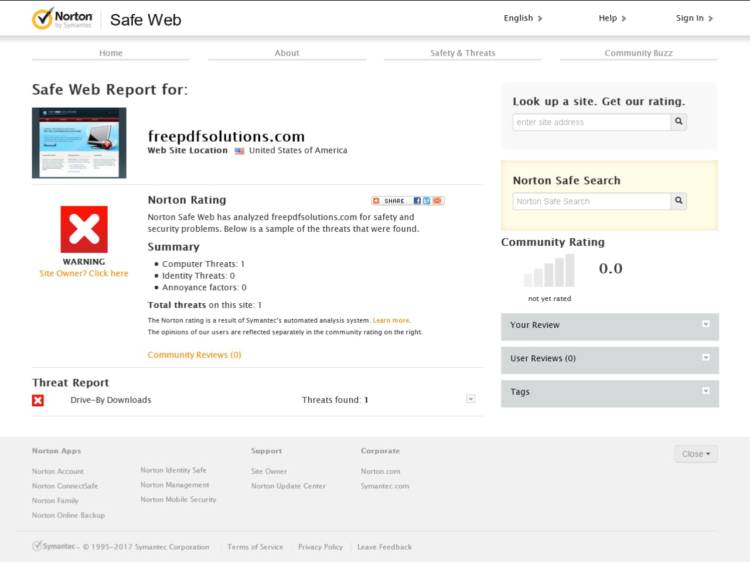The height and width of the screenshot is (562, 750).
Task: Click the red warning X rating icon
Action: click(x=84, y=229)
